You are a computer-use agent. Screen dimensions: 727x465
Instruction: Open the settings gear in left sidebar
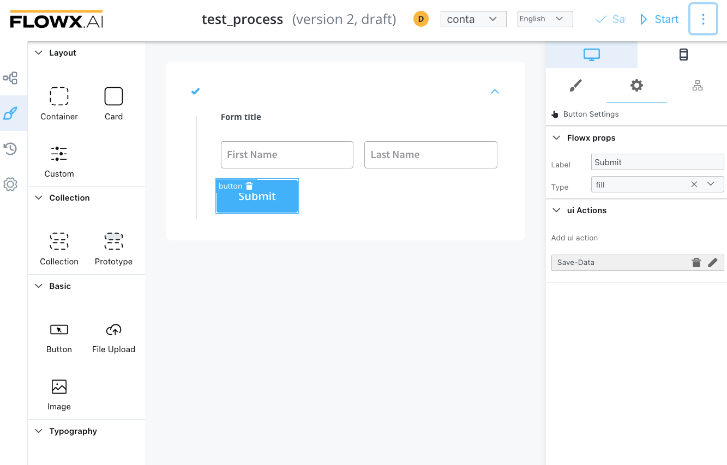(10, 184)
